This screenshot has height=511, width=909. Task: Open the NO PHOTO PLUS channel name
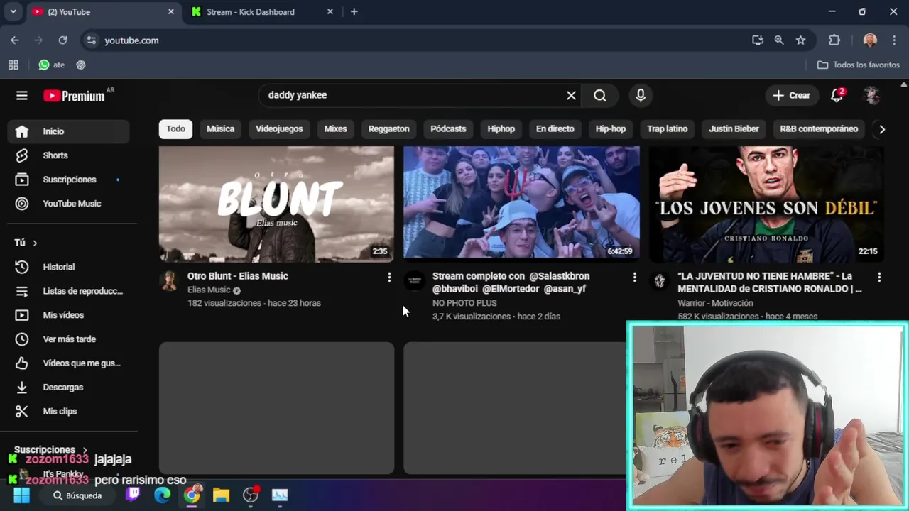(464, 303)
